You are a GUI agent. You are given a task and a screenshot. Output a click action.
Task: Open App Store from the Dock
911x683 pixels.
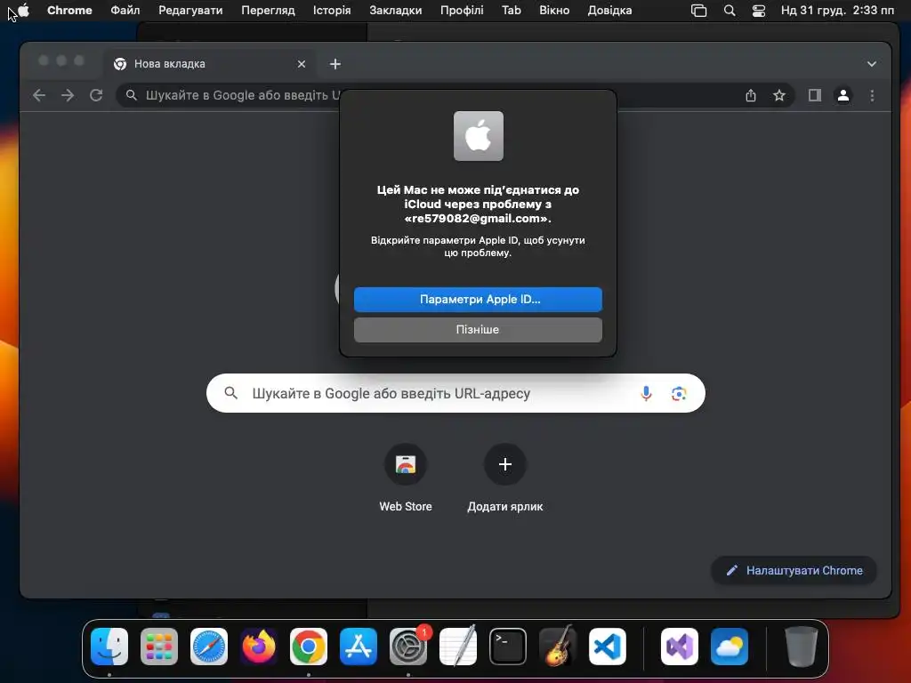[x=359, y=647]
